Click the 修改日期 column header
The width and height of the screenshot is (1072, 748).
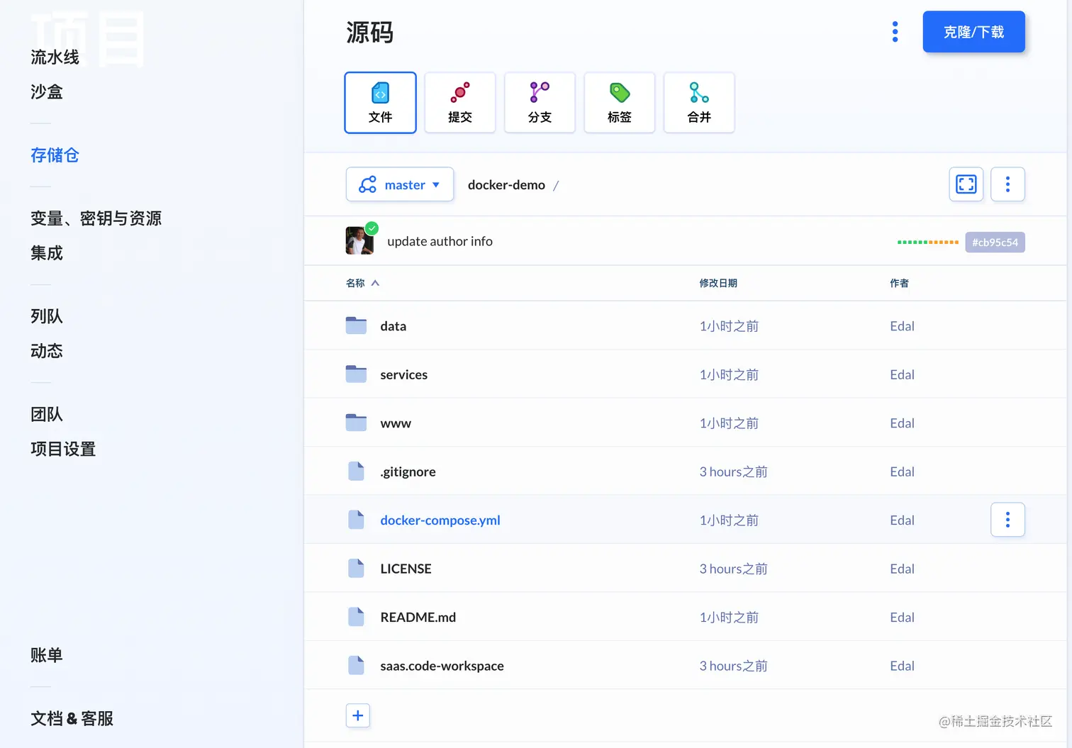[718, 283]
